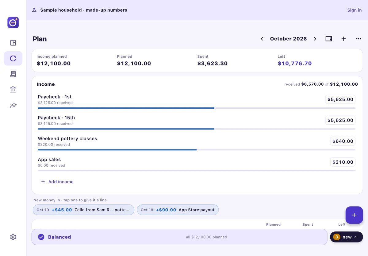
Task: Select the Plan ring icon in sidebar
Action: click(13, 58)
